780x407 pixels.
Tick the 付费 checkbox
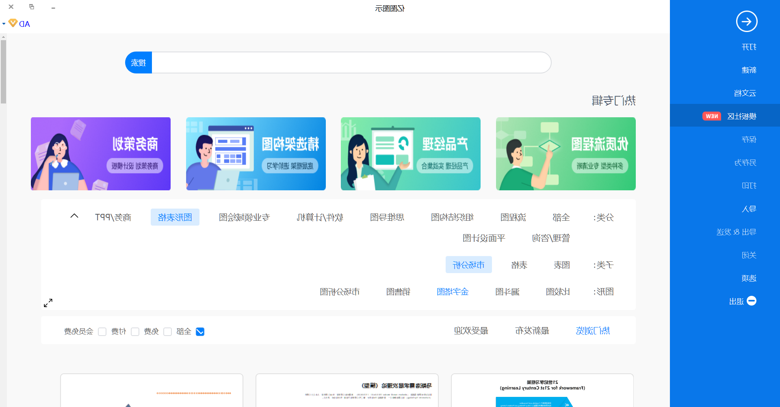pos(135,332)
